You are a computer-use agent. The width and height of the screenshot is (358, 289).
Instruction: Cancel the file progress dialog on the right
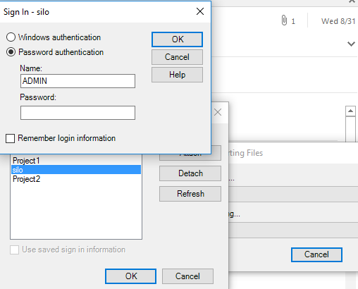coord(316,254)
